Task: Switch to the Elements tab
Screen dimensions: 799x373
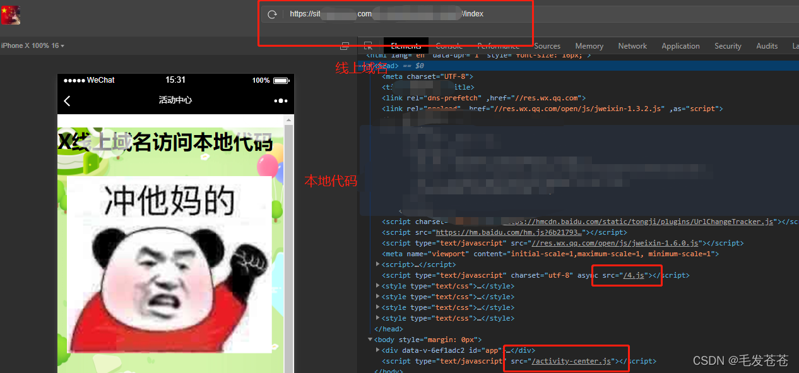Action: tap(406, 46)
